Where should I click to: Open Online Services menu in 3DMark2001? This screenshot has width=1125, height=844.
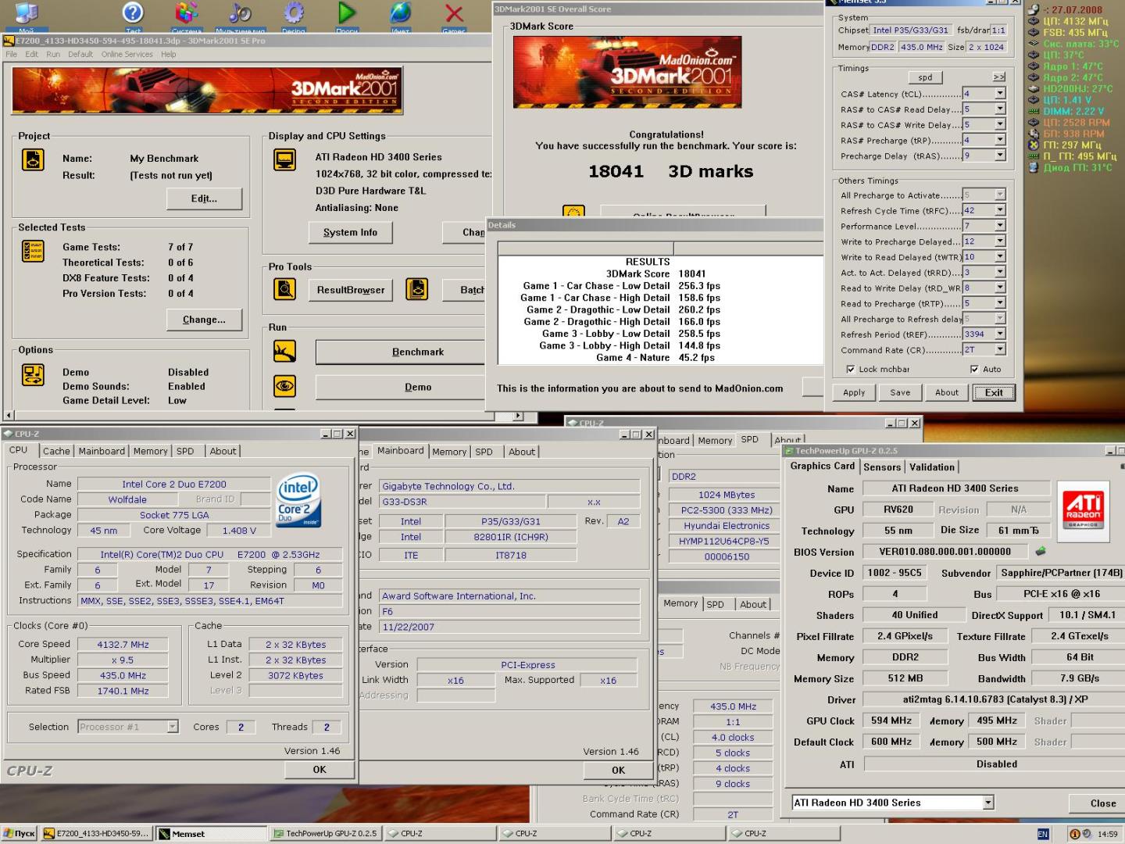tap(127, 55)
